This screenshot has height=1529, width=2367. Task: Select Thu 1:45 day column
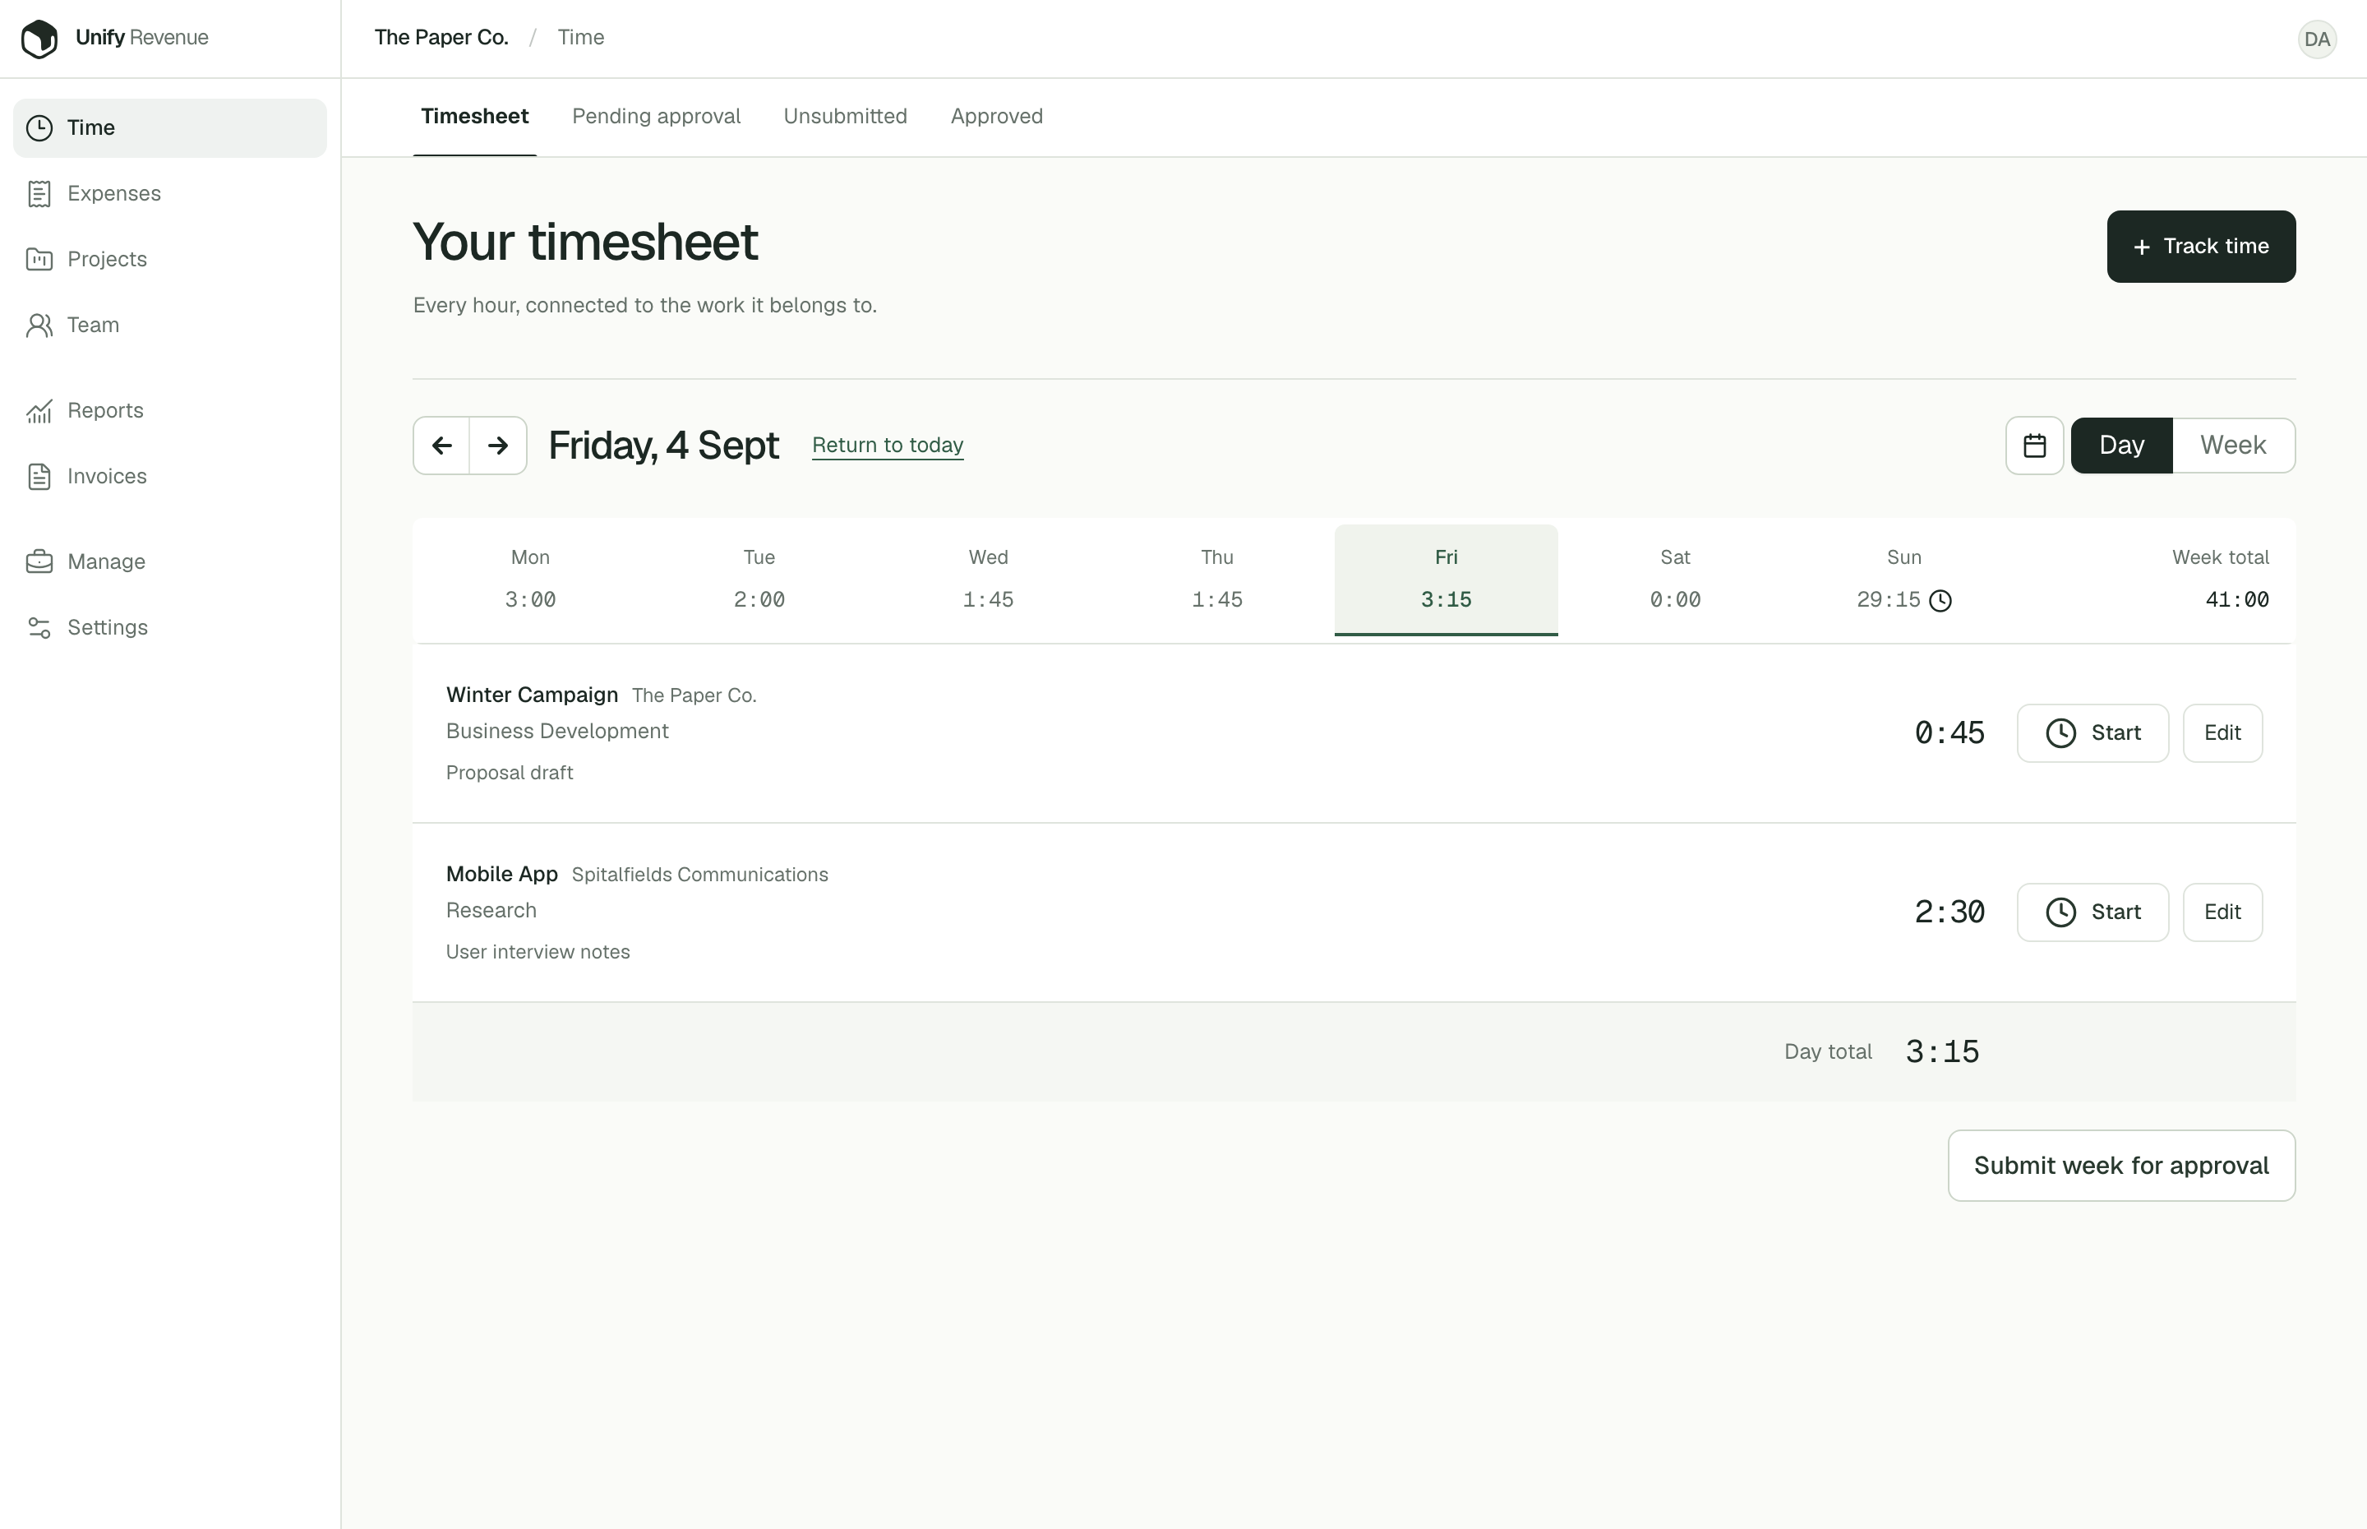pos(1216,580)
